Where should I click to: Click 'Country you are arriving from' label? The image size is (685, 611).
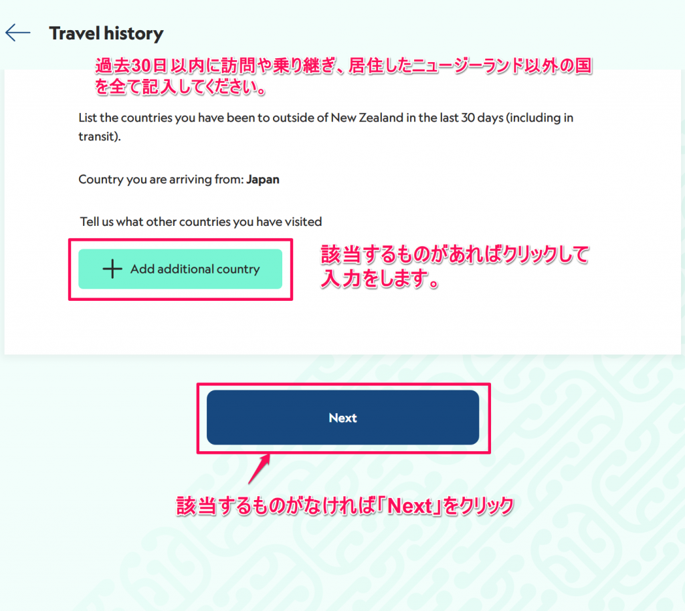click(x=161, y=179)
